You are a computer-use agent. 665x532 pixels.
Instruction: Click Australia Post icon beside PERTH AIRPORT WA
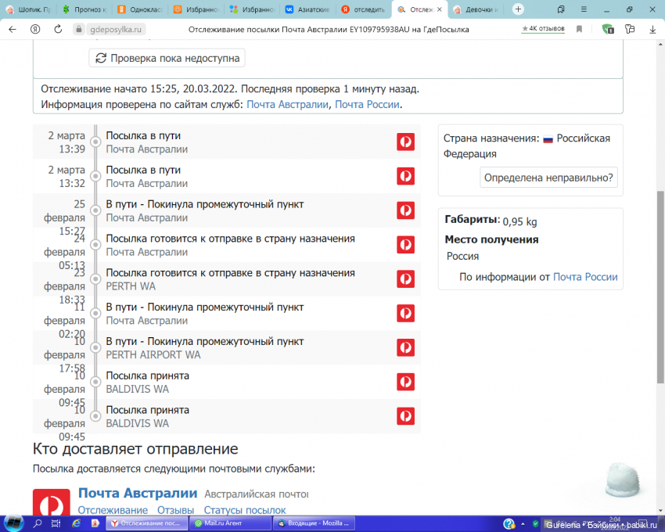coord(405,347)
